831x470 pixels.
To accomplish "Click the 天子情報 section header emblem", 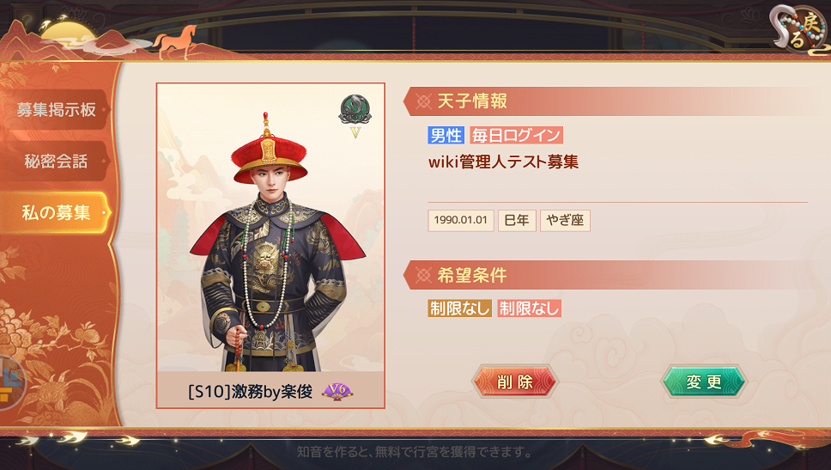I will click(423, 101).
